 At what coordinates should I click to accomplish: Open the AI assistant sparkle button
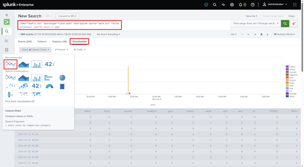click(x=294, y=23)
